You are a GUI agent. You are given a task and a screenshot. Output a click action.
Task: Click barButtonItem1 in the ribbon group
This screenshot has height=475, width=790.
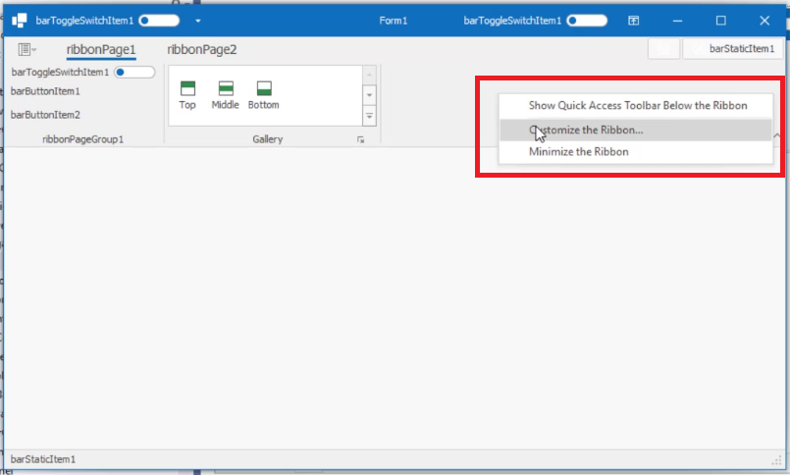[45, 91]
